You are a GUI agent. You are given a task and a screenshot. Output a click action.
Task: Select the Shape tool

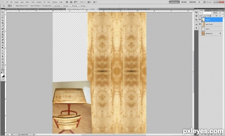(x=3, y=59)
